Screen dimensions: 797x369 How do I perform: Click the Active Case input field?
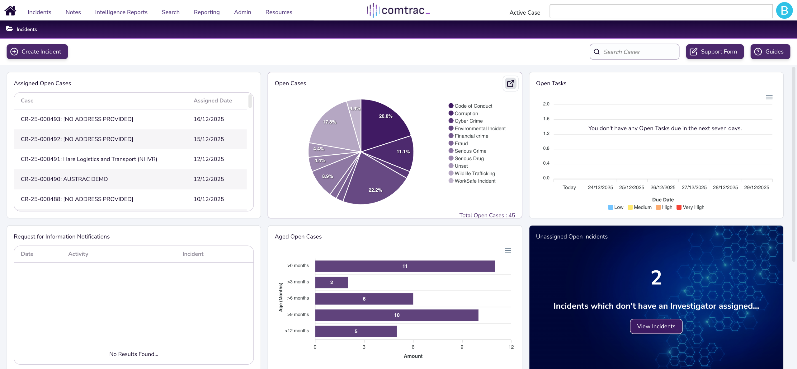click(x=661, y=12)
